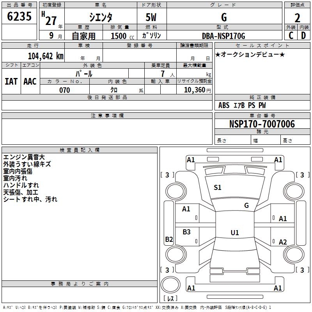The image size is (312, 312).
Task: Select the G windshield chip mark
Action: 246,206
